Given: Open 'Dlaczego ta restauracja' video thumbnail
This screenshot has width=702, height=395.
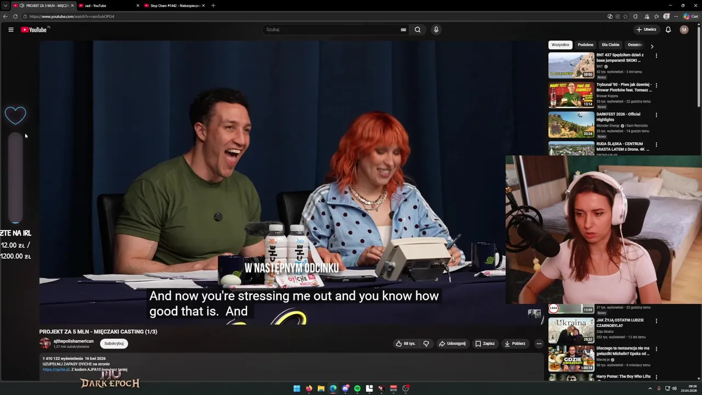Looking at the screenshot, I should pyautogui.click(x=571, y=358).
